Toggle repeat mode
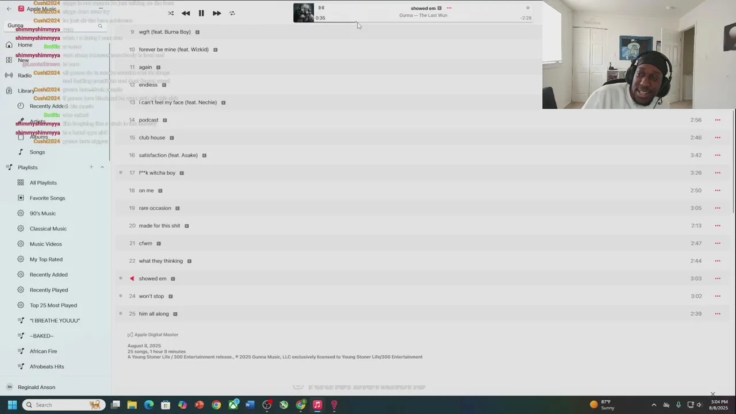736x414 pixels. 232,13
